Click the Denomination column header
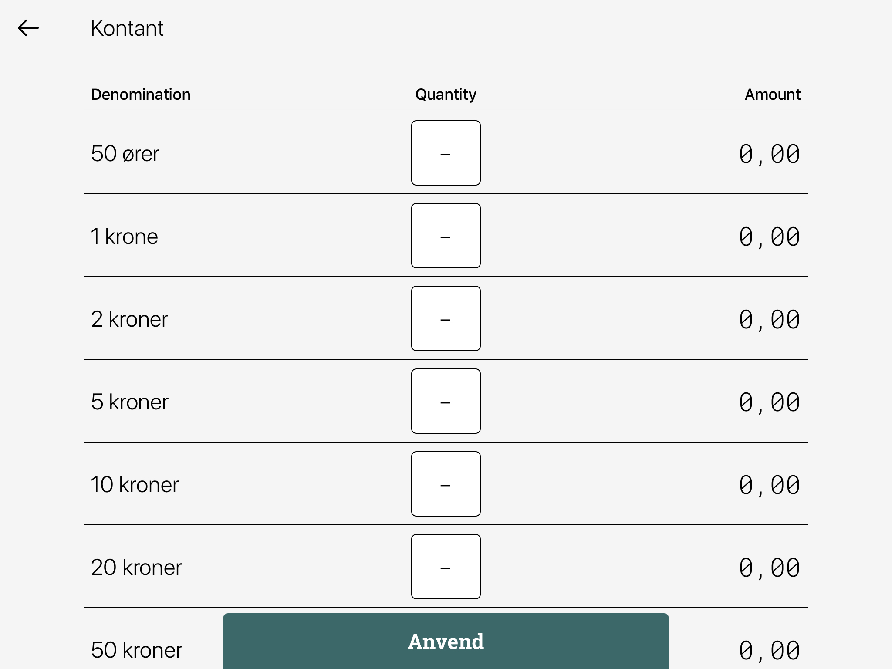This screenshot has width=892, height=669. click(x=141, y=95)
